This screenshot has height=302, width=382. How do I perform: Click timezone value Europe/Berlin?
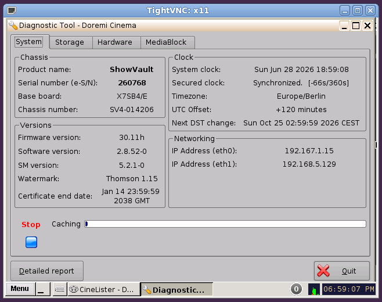301,96
